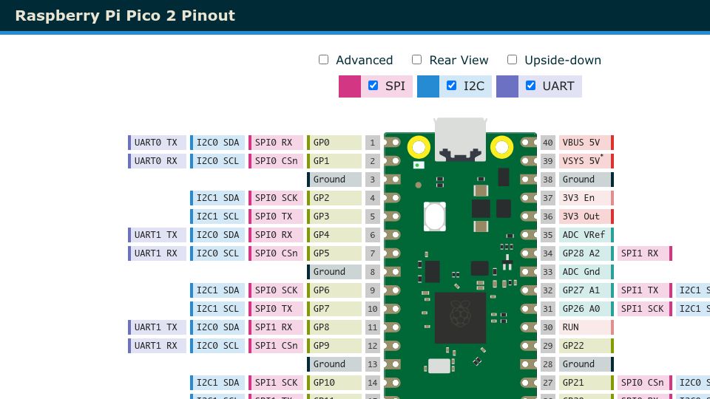Select the VSYS 5V label
710x399 pixels.
coord(586,161)
